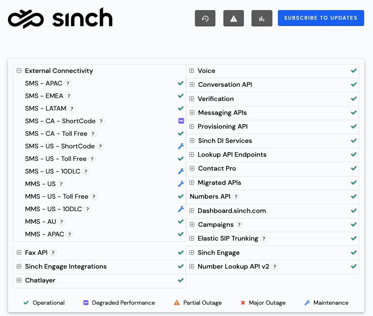This screenshot has width=373, height=316.
Task: Click the maintenance wrench for SMS - US - 10DLC
Action: coord(181,171)
